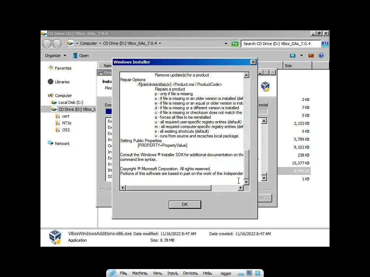This screenshot has width=370, height=277.
Task: Select Favorites in navigation pane
Action: point(63,68)
